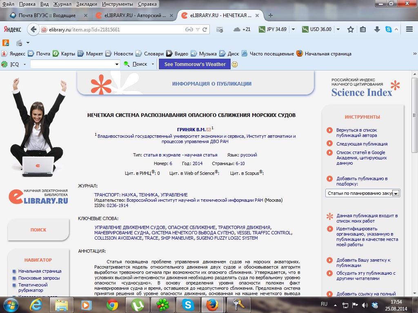Reload the page with the refresh icon
The height and width of the screenshot is (313, 418).
pyautogui.click(x=205, y=29)
